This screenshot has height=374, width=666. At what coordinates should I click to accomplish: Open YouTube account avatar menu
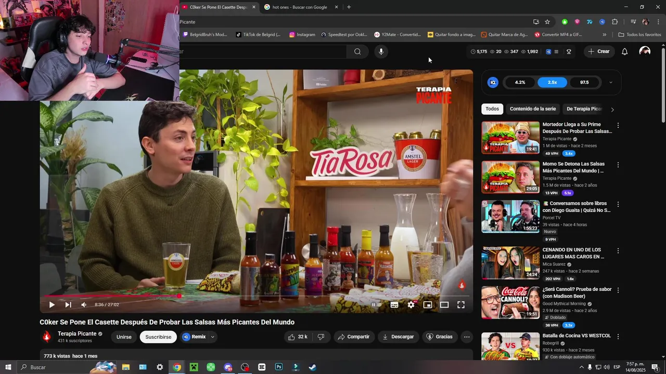click(x=645, y=51)
